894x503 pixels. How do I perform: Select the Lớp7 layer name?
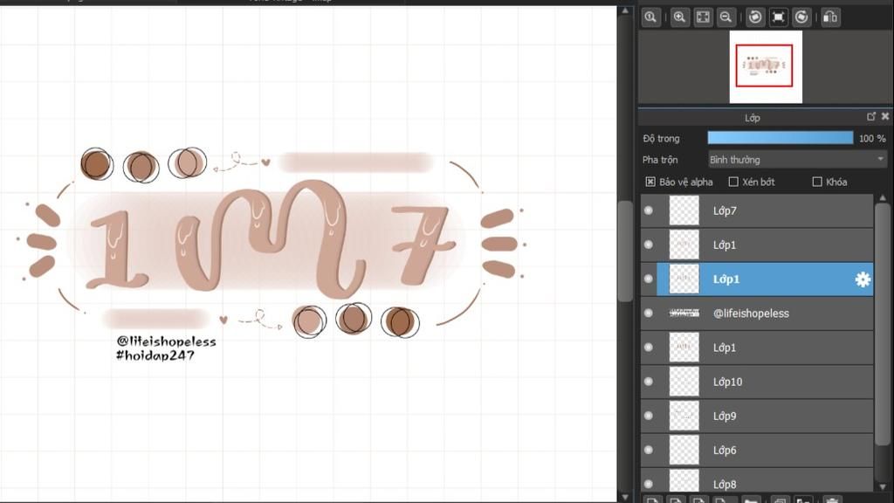coord(725,211)
